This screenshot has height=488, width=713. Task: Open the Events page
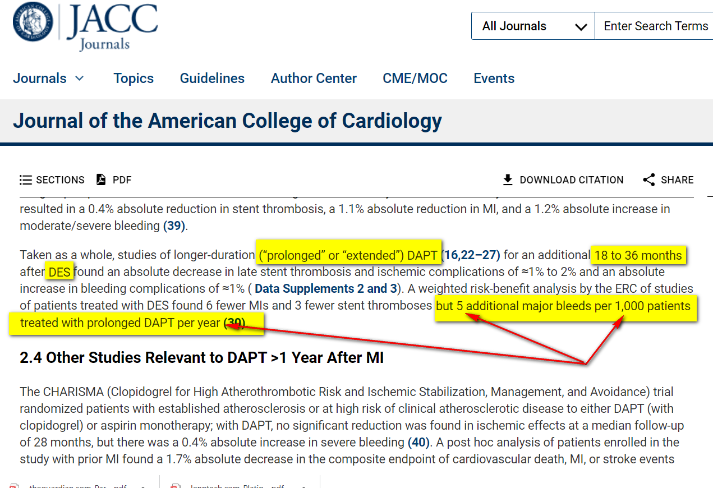click(494, 79)
